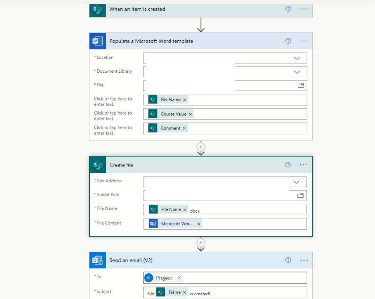The width and height of the screenshot is (375, 299).
Task: Open folder picker for Folder Path
Action: 300,196
